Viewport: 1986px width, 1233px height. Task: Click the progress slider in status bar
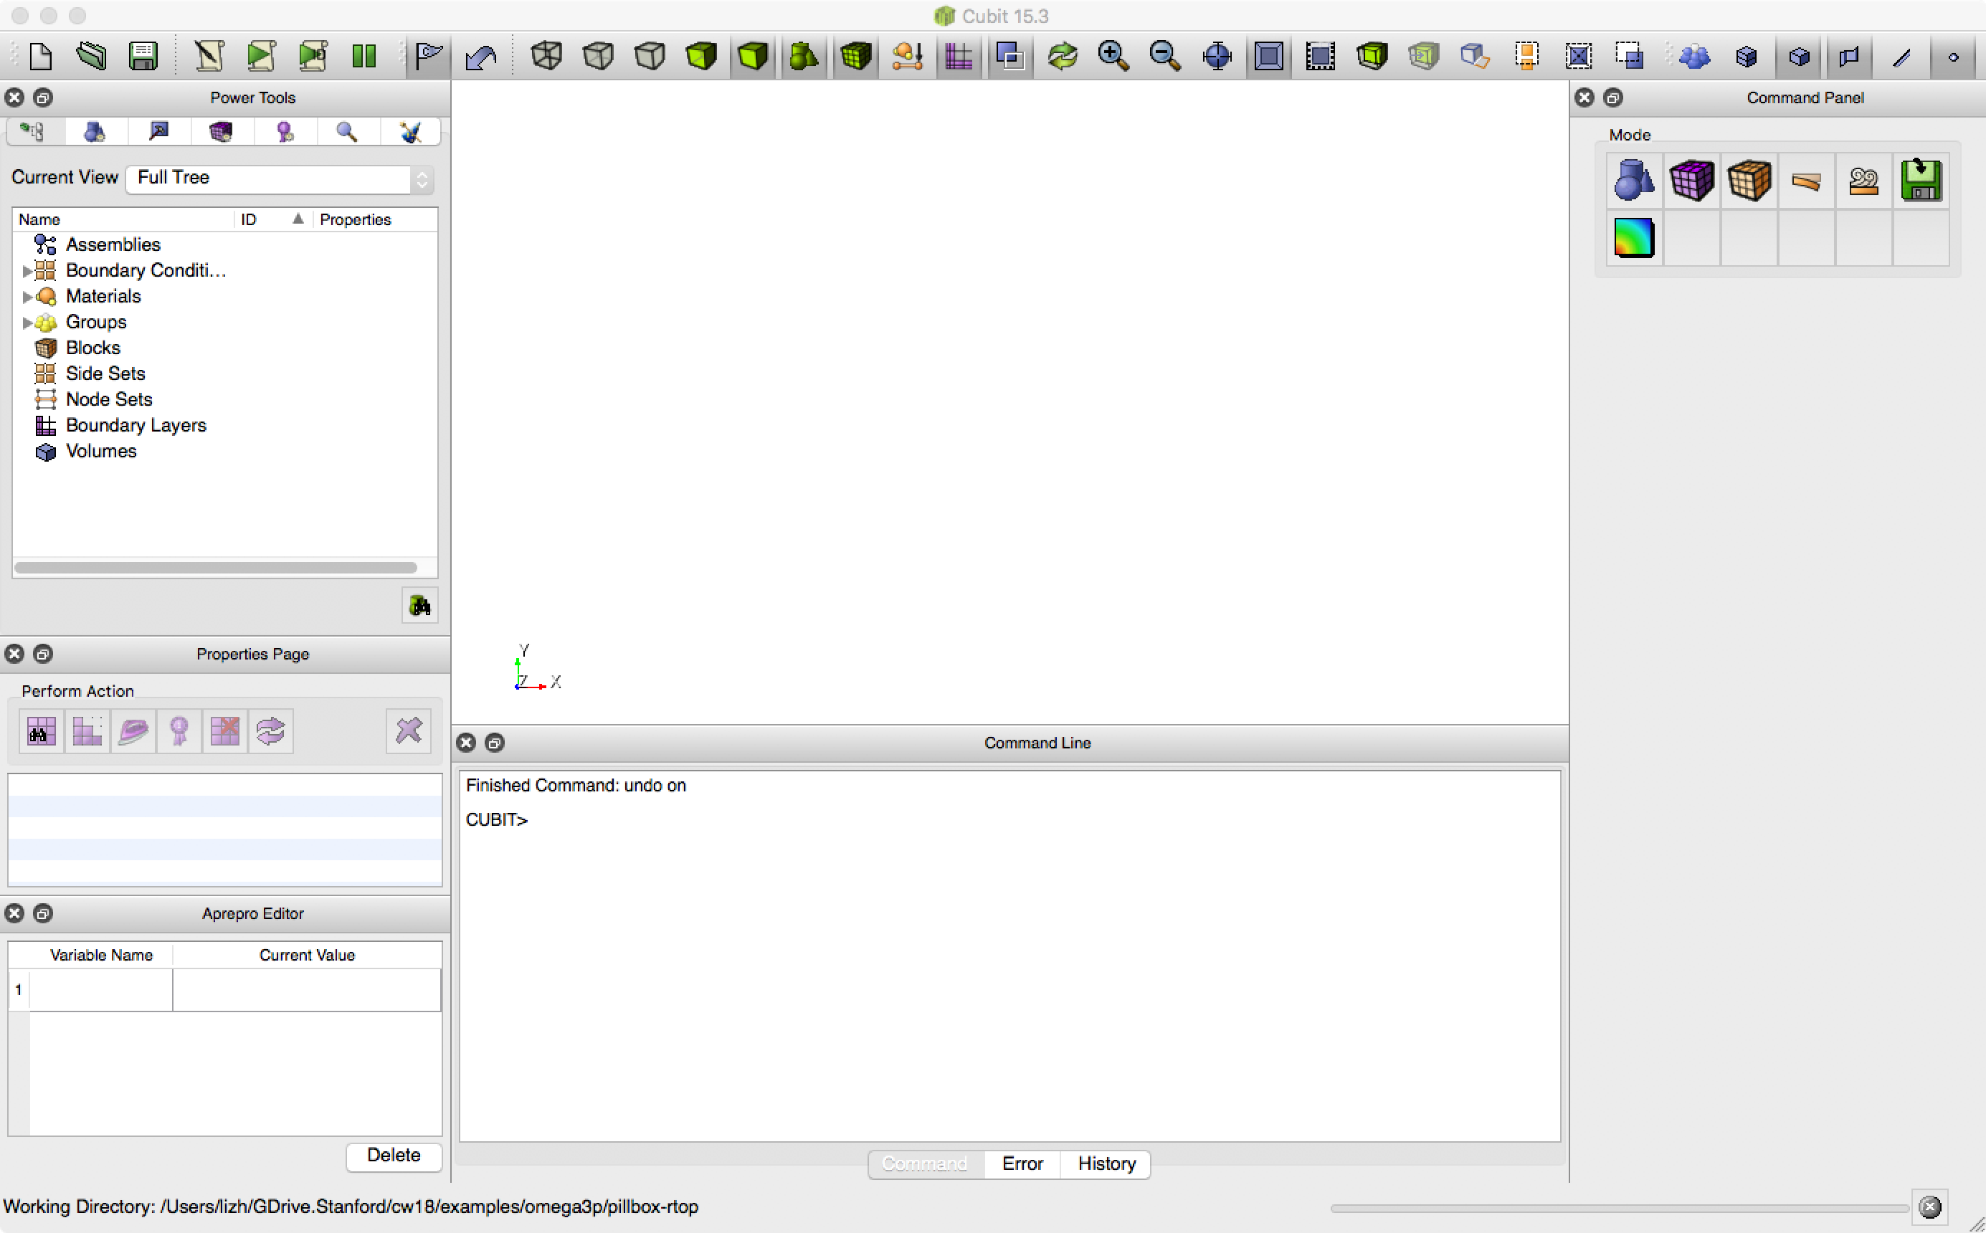tap(1619, 1208)
